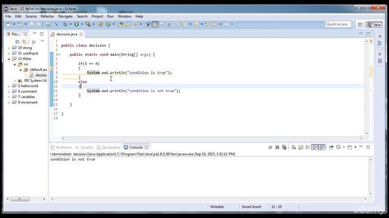Viewport: 389px width, 218px height.
Task: Click the New Java Class green icon
Action: (x=108, y=24)
